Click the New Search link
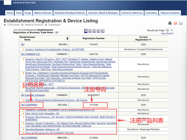 [x=167, y=34]
